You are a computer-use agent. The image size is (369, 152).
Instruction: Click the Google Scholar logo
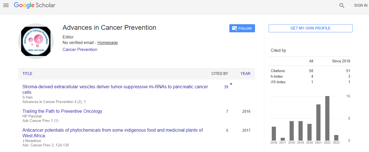click(35, 5)
